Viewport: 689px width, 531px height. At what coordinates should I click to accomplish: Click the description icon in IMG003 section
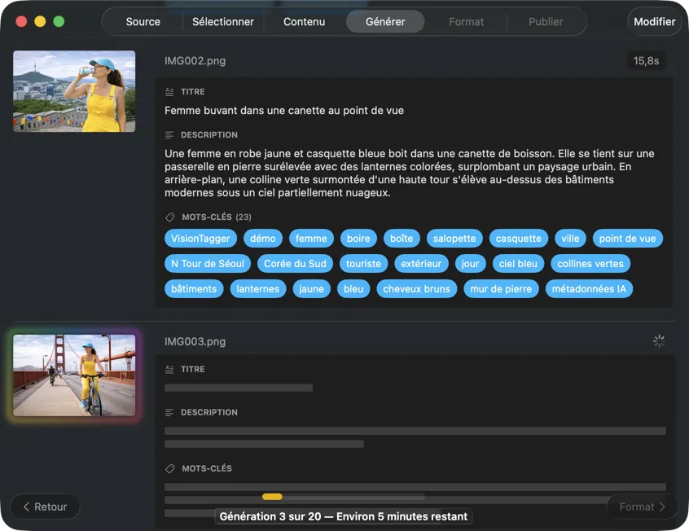(169, 413)
